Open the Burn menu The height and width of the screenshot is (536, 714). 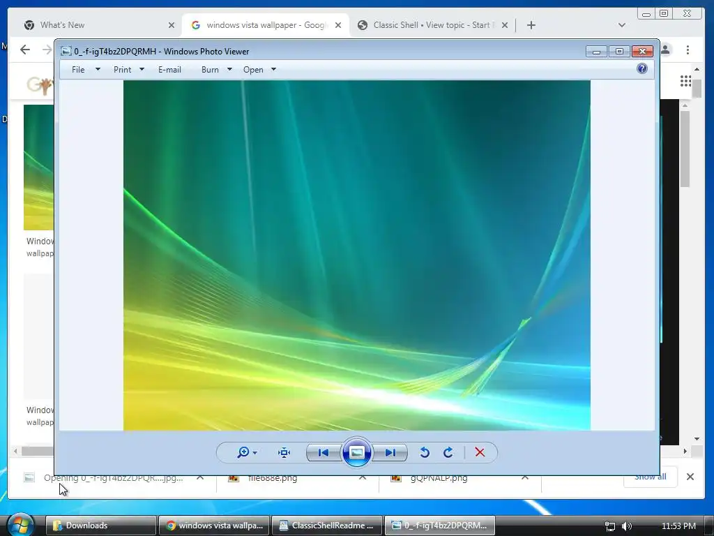[210, 69]
